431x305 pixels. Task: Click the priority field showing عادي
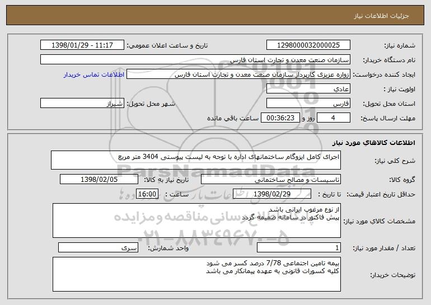click(308, 88)
